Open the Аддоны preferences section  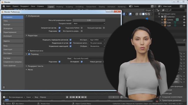[13, 41]
